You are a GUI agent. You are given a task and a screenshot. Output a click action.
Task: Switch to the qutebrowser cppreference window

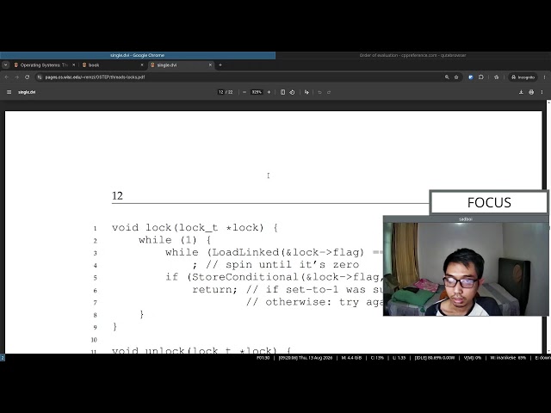tap(413, 55)
